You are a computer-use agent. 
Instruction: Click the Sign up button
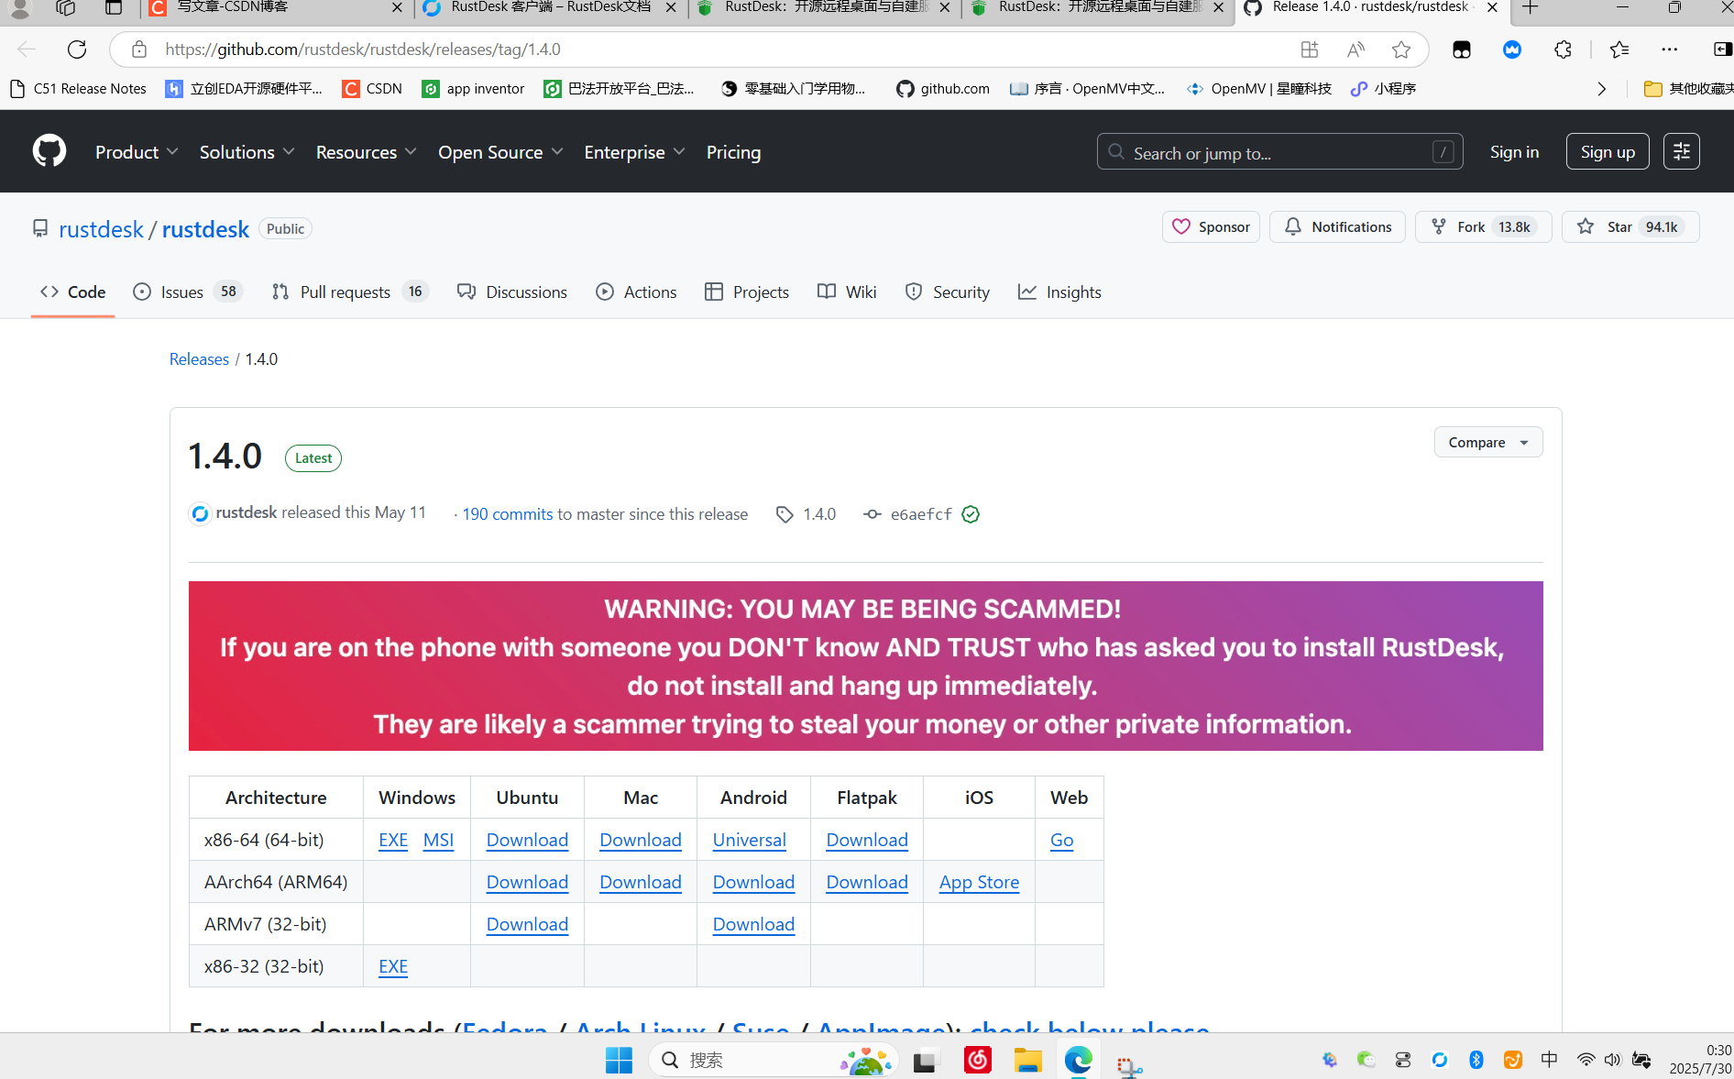[1608, 151]
